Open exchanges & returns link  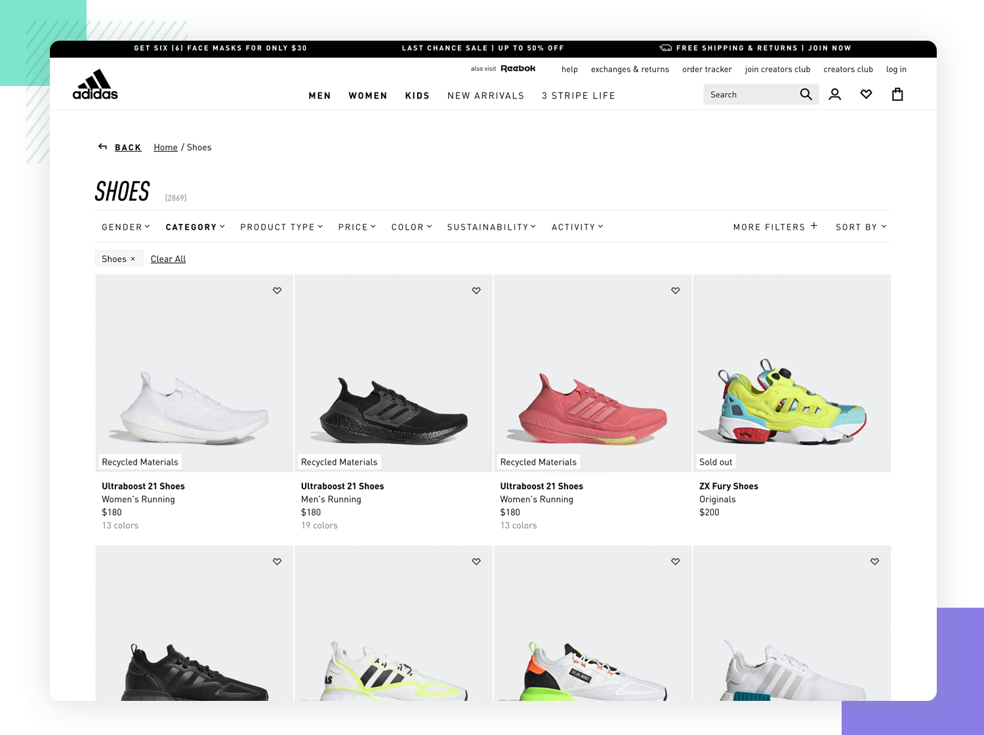point(630,69)
